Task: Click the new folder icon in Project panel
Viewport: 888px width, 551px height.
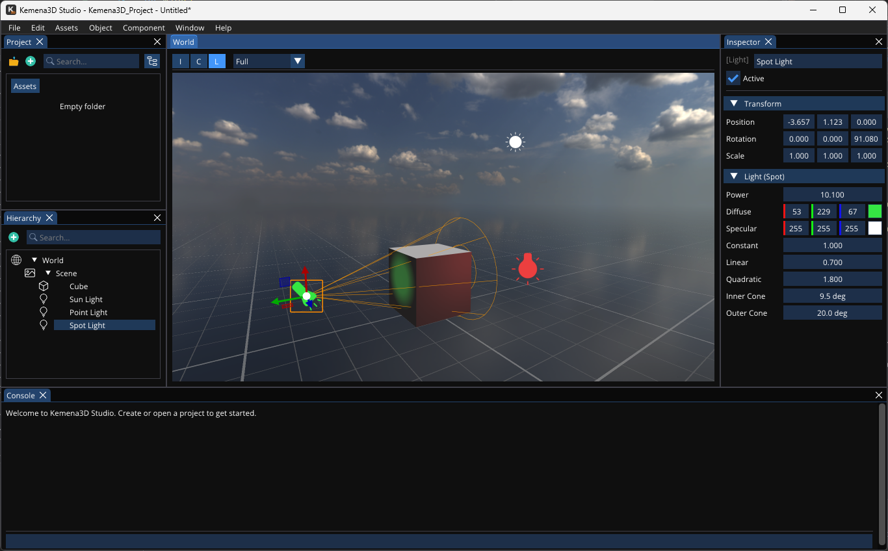Action: [14, 62]
